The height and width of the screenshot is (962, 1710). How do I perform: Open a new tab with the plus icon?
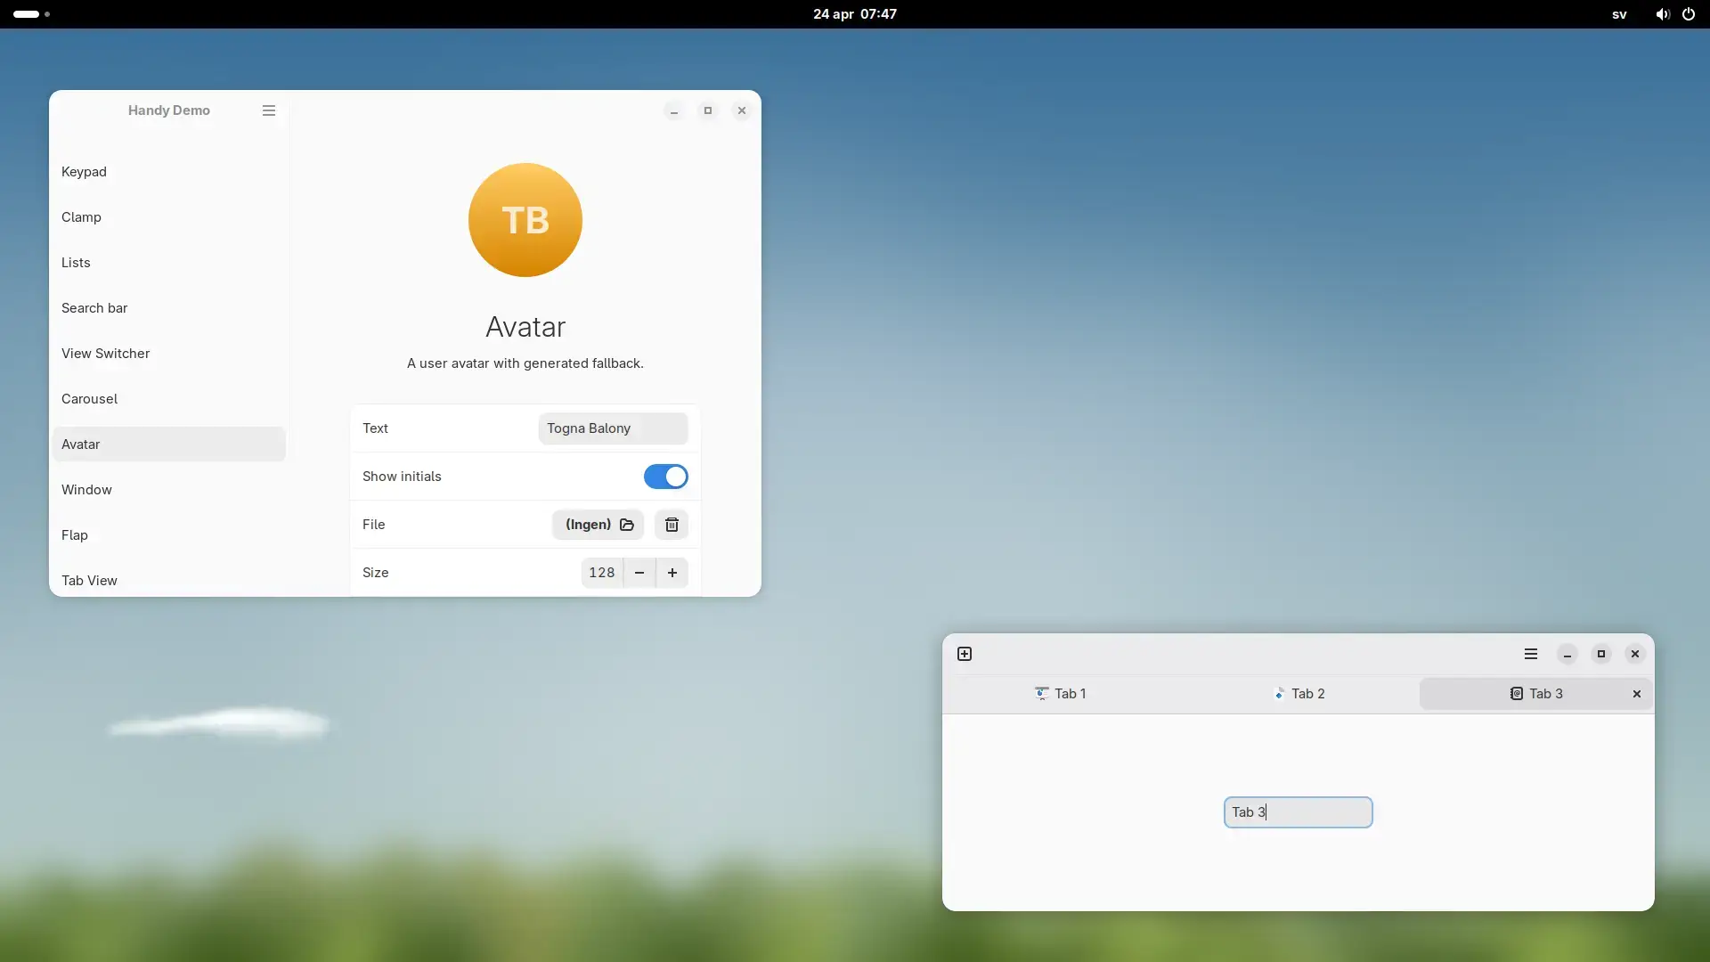coord(965,653)
